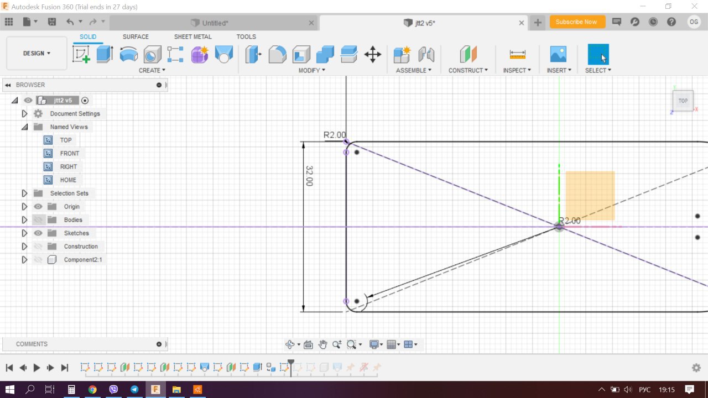Click the Fillet tool in Modify
This screenshot has width=708, height=398.
click(277, 54)
